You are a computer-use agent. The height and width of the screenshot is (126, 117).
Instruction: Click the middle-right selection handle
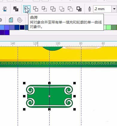(x=75, y=96)
